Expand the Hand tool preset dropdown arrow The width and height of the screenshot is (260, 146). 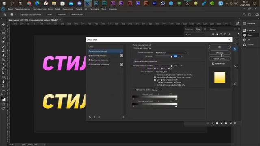click(15, 15)
